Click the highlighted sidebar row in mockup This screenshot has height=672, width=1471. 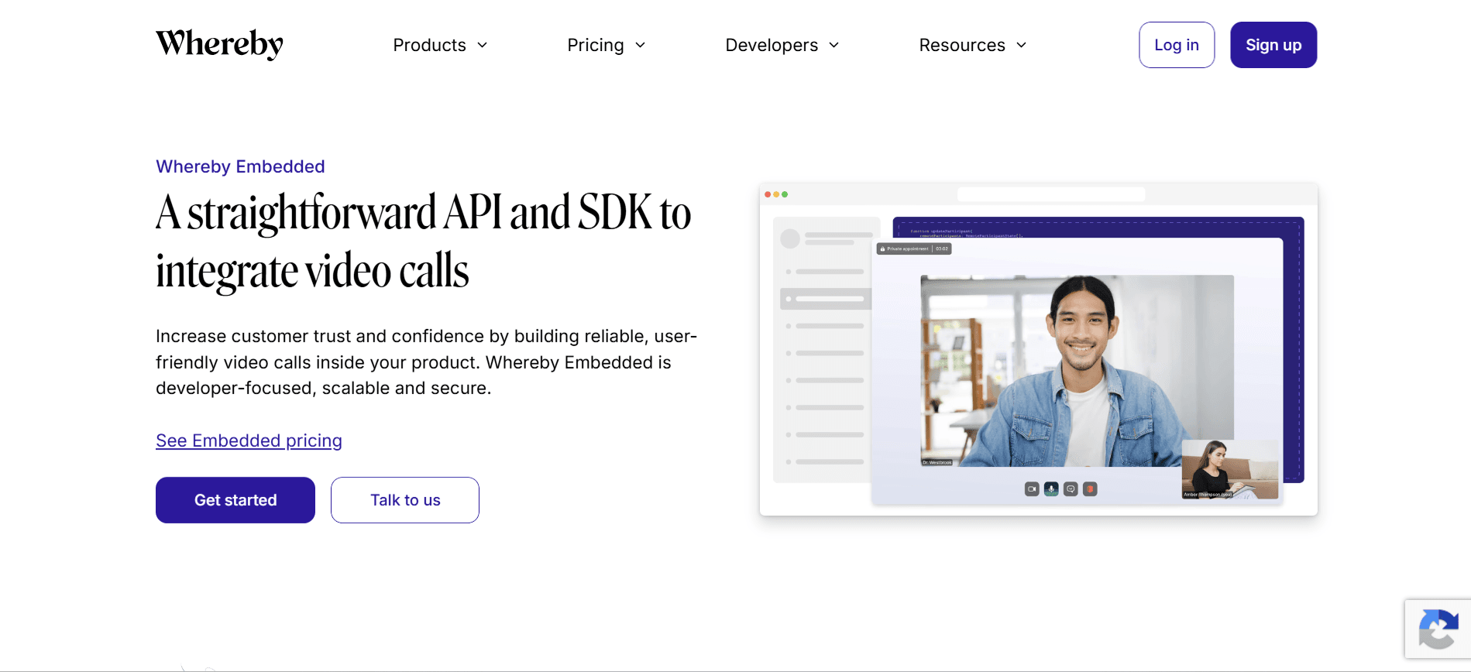tap(826, 299)
